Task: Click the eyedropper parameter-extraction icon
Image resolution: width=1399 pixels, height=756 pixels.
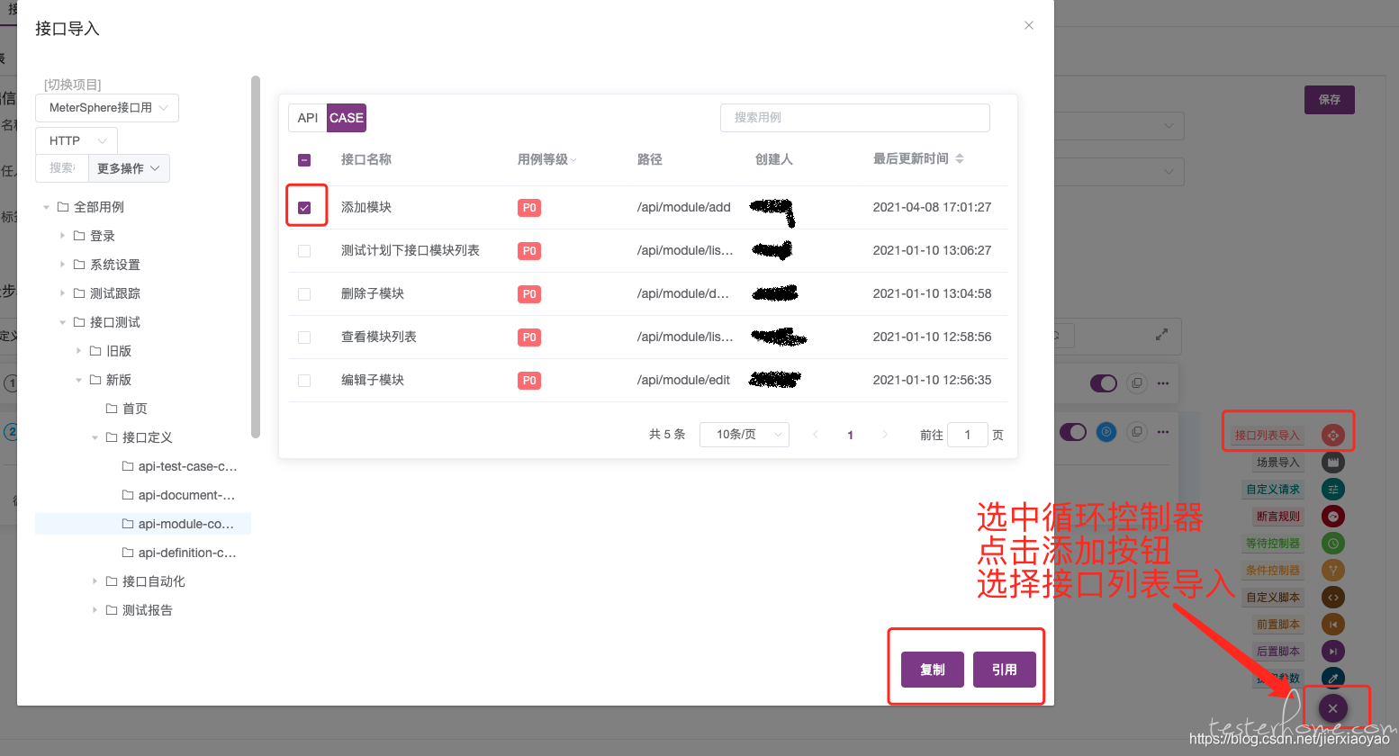Action: point(1332,678)
